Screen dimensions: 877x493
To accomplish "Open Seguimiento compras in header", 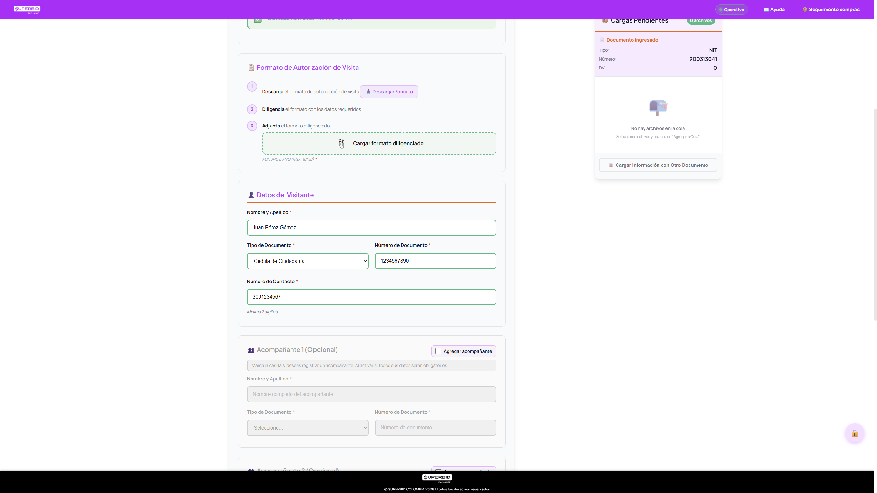I will pyautogui.click(x=831, y=10).
